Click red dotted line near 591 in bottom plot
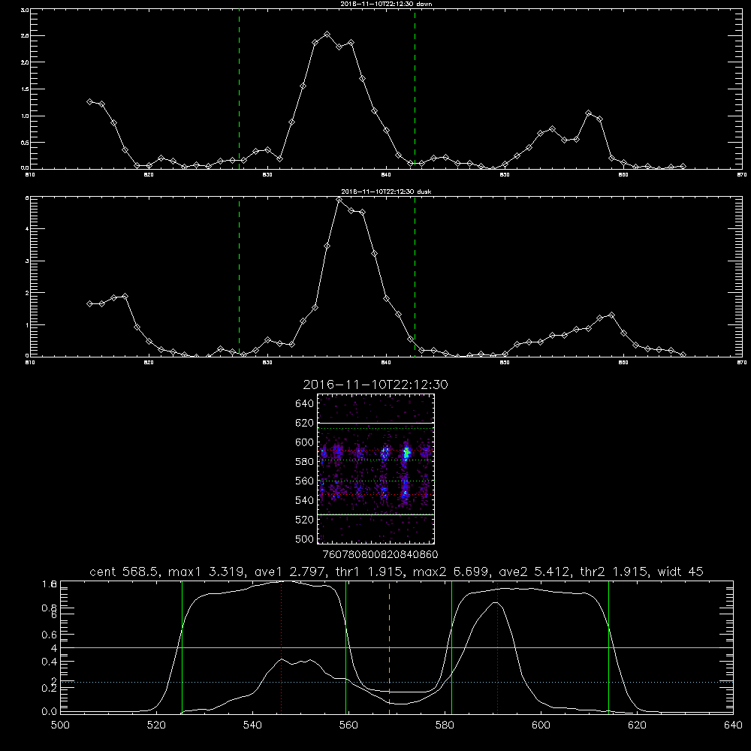751x751 pixels. tap(498, 647)
